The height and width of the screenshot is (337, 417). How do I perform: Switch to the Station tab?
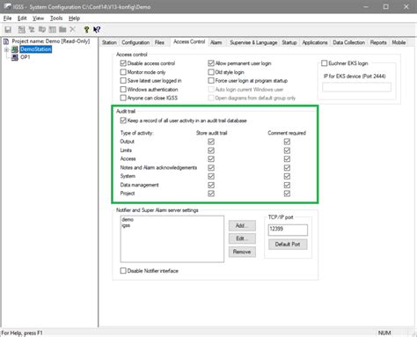pyautogui.click(x=109, y=42)
